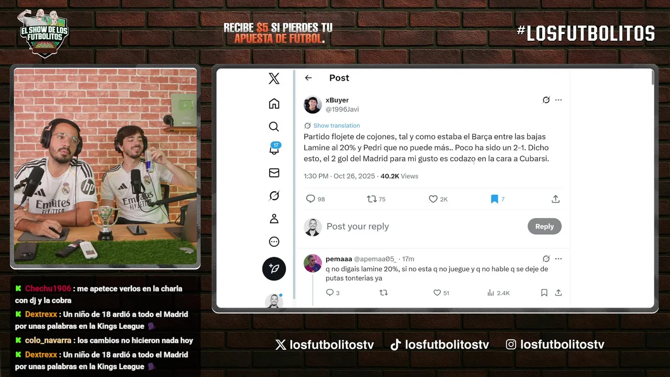Open more menu on pemaaa's reply

pos(559,259)
